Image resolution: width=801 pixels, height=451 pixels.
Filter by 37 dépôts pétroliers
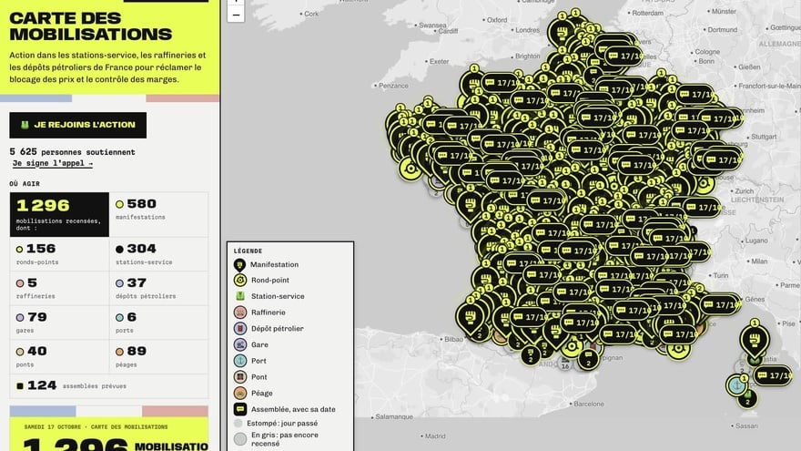[x=159, y=289]
